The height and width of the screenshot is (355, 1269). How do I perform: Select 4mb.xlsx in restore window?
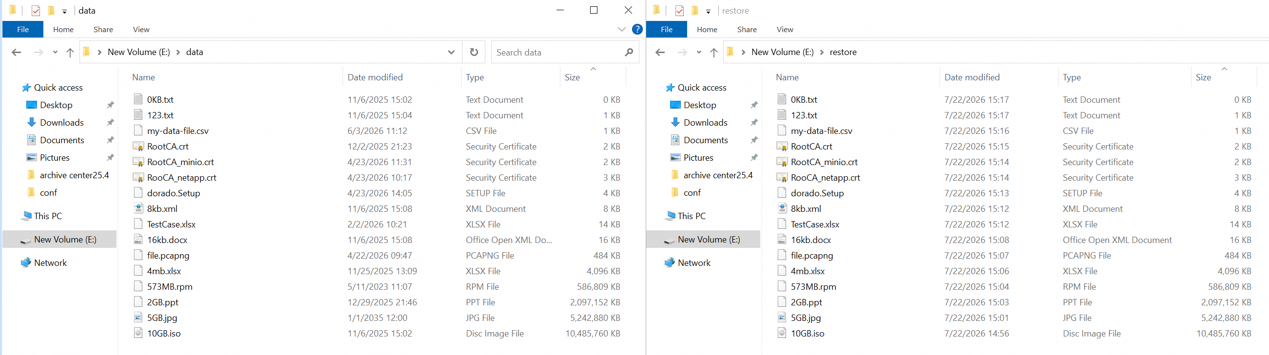[808, 271]
